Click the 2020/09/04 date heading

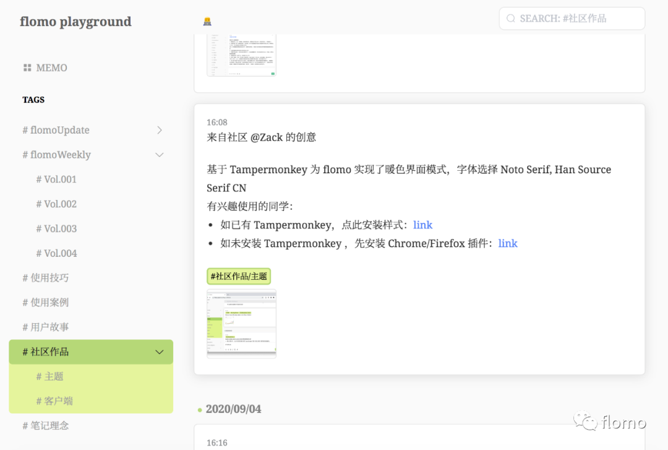click(x=233, y=409)
